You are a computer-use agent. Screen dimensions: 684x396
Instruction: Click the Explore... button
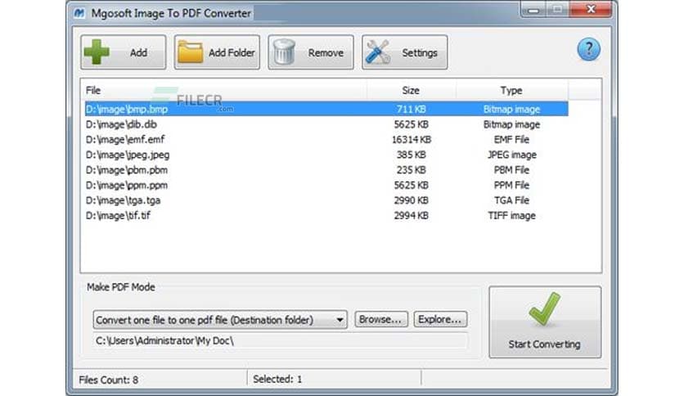[x=440, y=319]
